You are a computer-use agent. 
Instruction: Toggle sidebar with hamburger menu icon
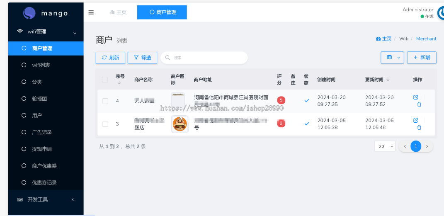[91, 12]
